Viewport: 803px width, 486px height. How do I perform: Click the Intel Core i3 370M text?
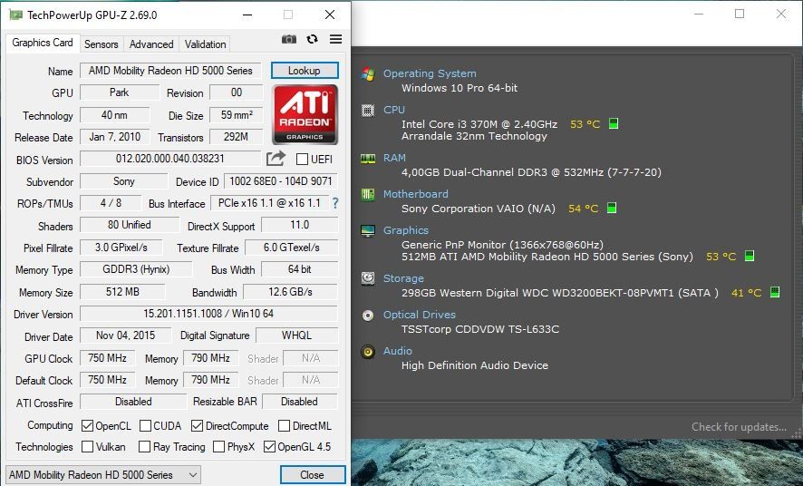pyautogui.click(x=479, y=124)
